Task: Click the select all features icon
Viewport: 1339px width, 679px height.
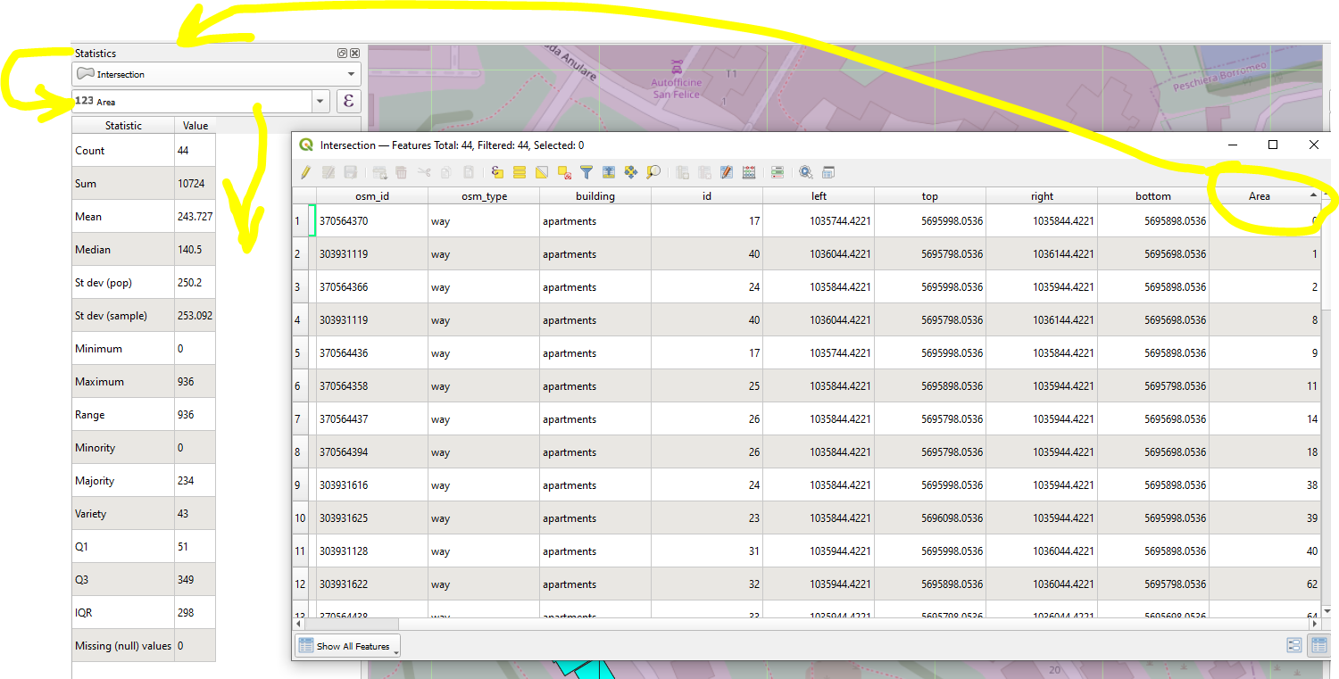Action: [x=520, y=172]
